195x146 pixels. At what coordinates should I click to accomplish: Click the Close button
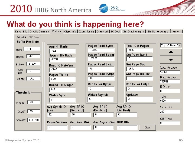(148, 128)
